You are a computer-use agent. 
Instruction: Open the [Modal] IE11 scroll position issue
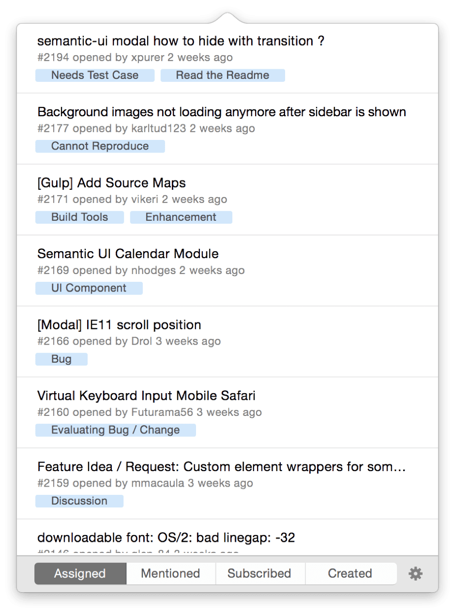(x=119, y=325)
